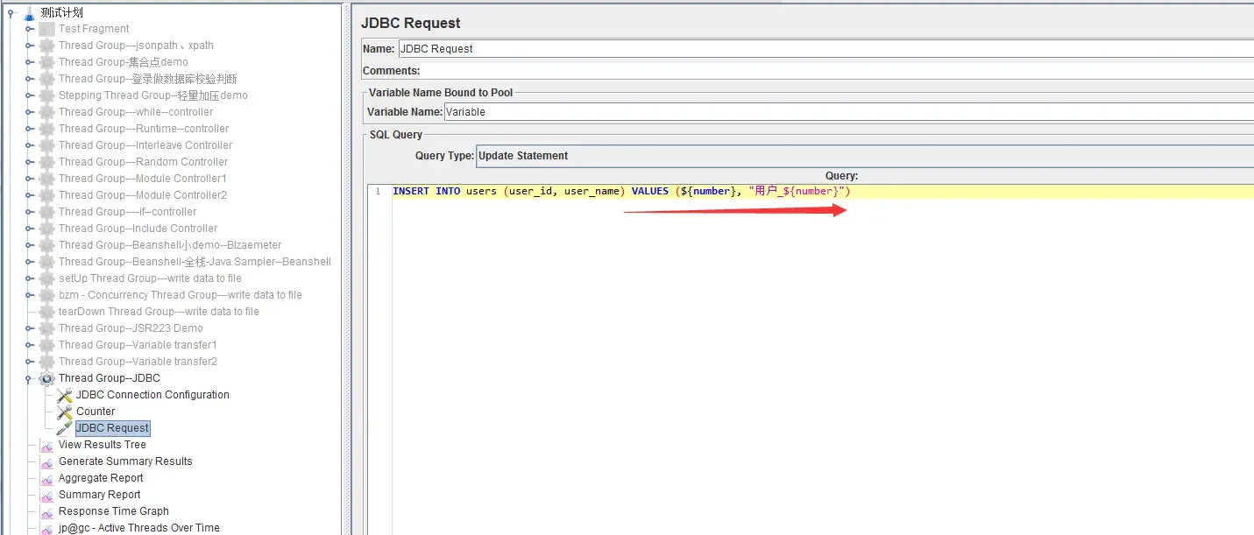Select Thread Group--JSR223 Demo in tree

[x=131, y=328]
